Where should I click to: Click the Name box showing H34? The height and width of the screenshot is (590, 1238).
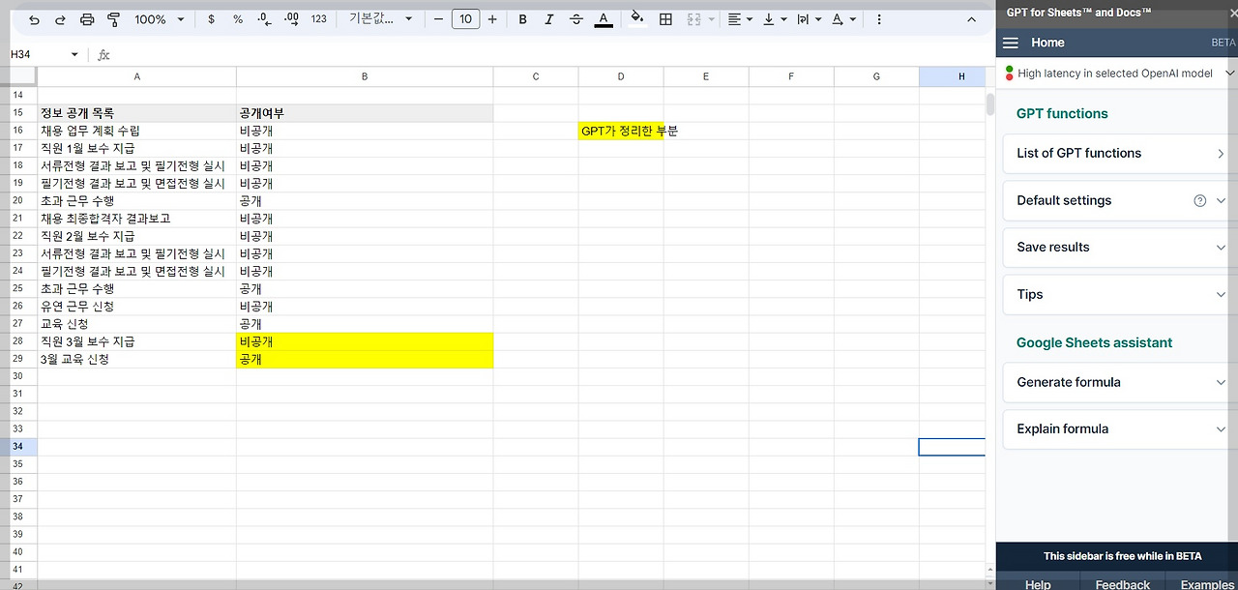[35, 55]
